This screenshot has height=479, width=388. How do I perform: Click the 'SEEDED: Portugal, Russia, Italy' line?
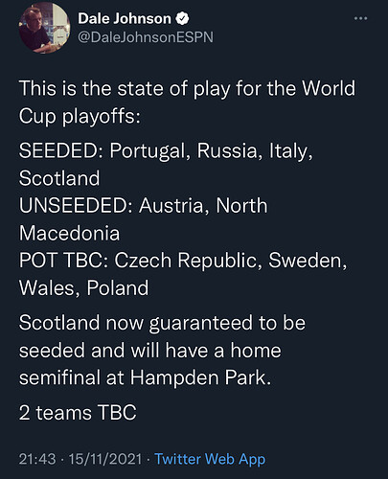pyautogui.click(x=166, y=150)
